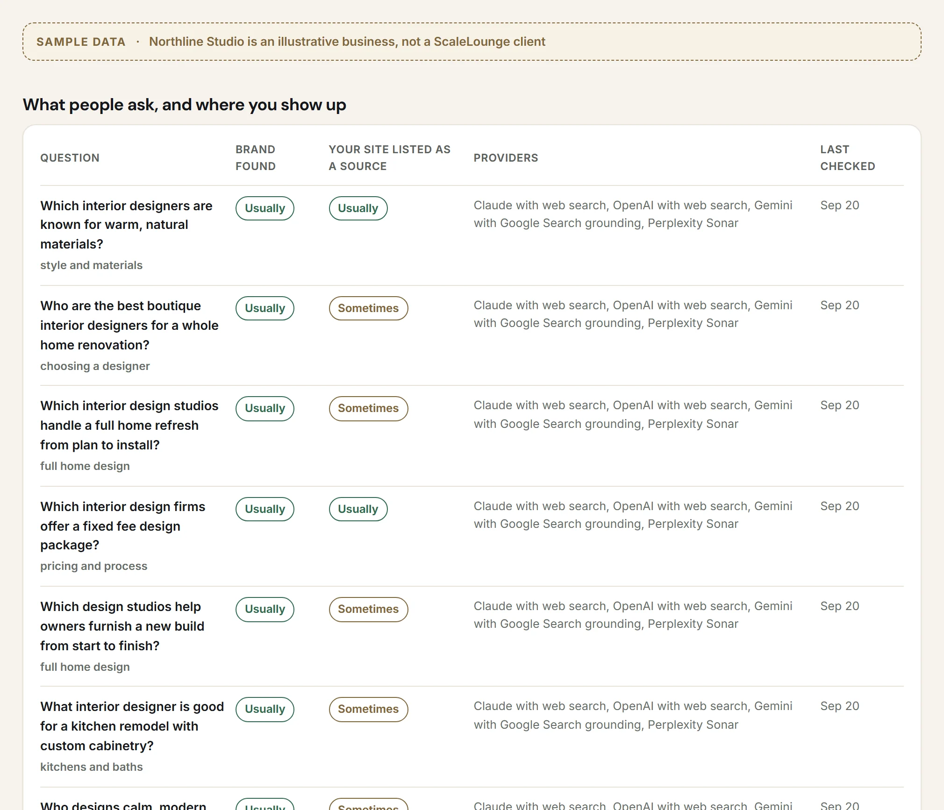The height and width of the screenshot is (810, 944).
Task: Click Brand Found 'Usually' badge for fixed fee row
Action: click(265, 509)
